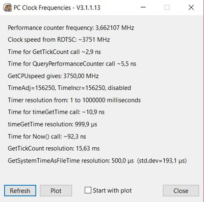The width and height of the screenshot is (204, 202).
Task: Click the GetSystemTimeAsFileTime resolution line
Action: click(x=97, y=160)
